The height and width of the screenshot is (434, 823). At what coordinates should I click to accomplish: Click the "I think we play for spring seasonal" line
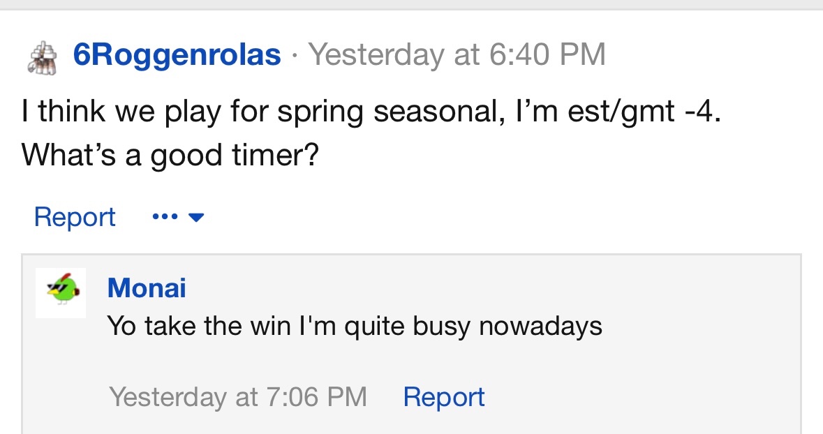tap(370, 112)
